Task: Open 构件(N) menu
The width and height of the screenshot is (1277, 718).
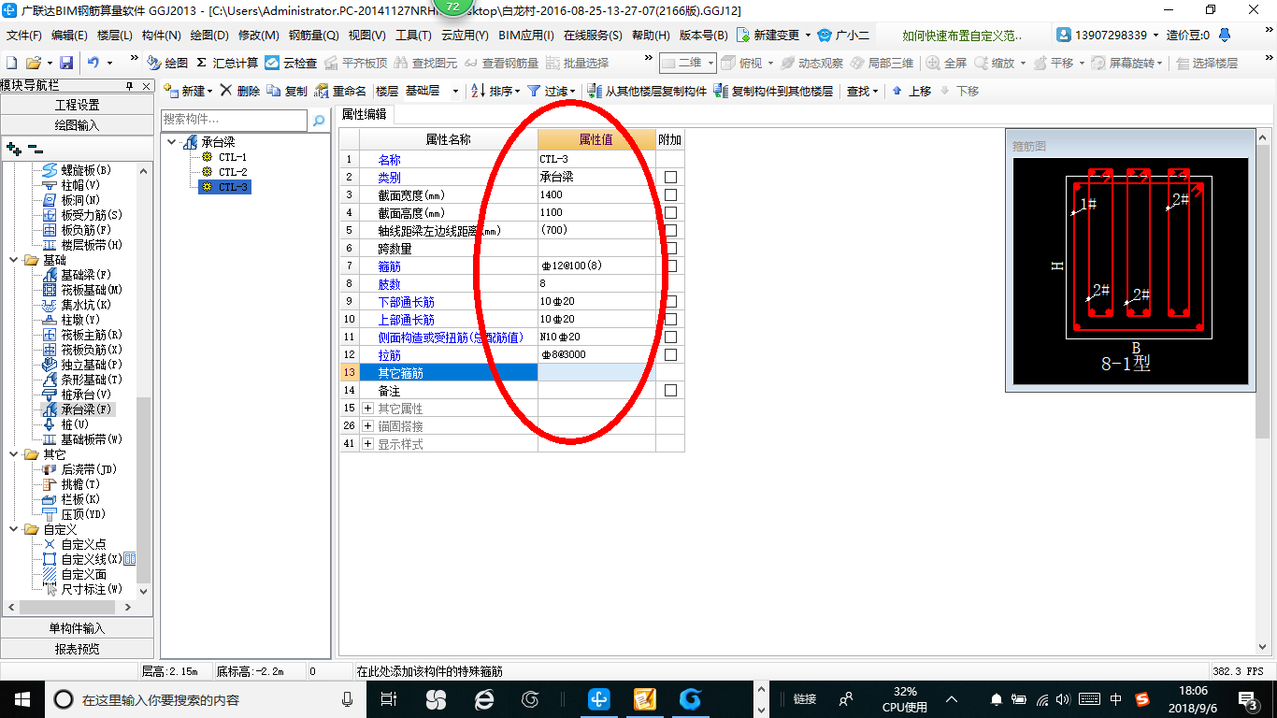Action: tap(162, 36)
